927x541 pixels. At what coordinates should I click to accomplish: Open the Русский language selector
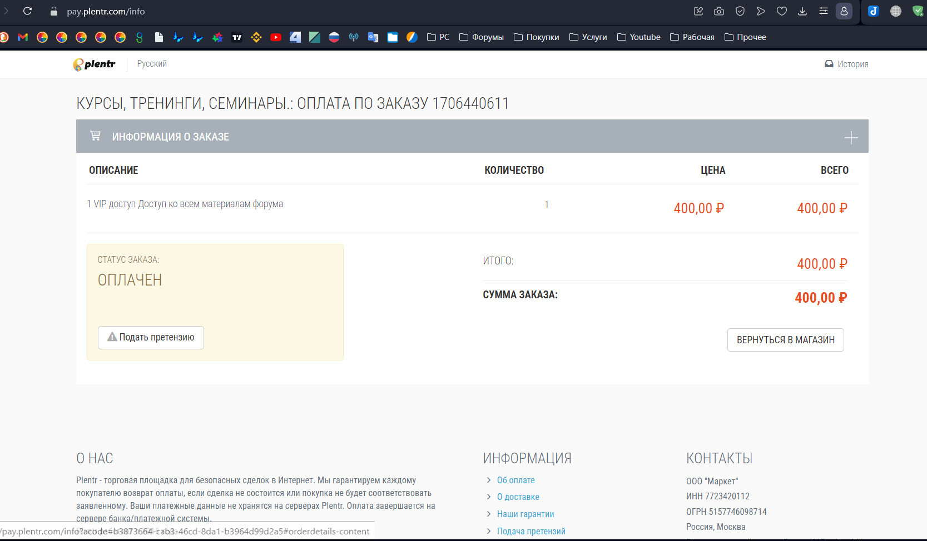(x=152, y=64)
